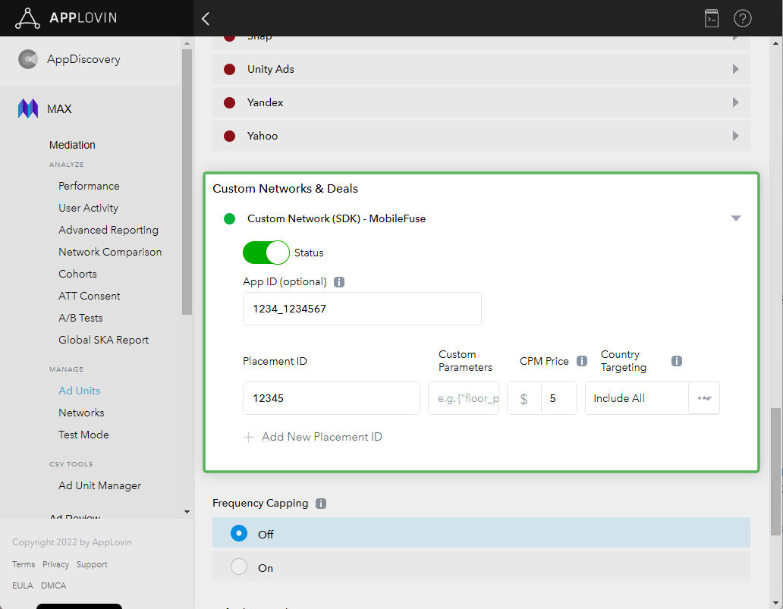Open the Include All country dropdown
The width and height of the screenshot is (783, 609).
(637, 398)
